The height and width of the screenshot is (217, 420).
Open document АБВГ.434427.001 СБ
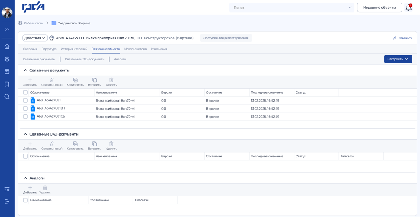[51, 116]
